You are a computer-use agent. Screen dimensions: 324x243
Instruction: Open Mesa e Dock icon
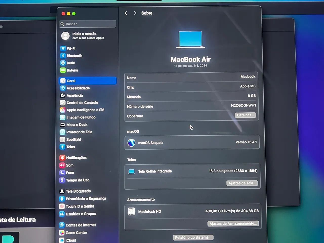(63, 125)
